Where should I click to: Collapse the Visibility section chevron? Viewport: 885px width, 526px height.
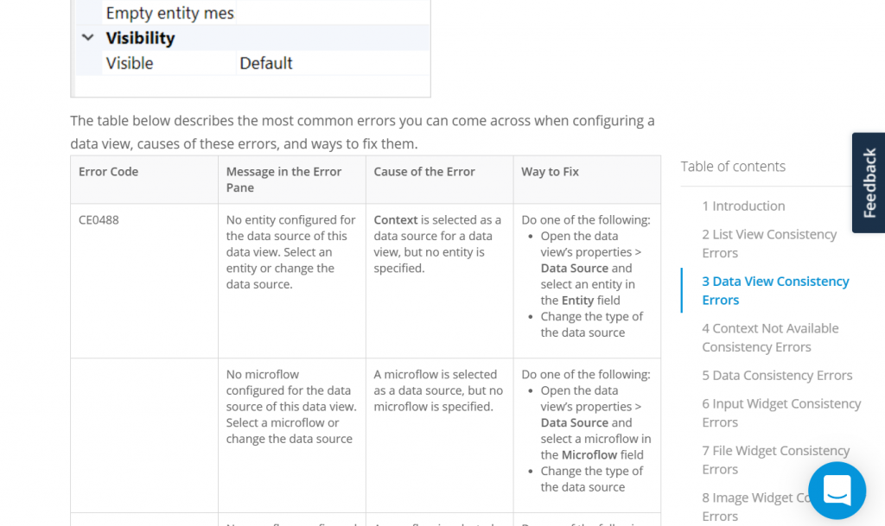pyautogui.click(x=87, y=38)
